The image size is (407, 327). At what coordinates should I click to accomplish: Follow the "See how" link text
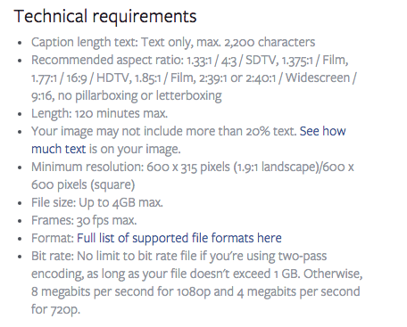[322, 131]
